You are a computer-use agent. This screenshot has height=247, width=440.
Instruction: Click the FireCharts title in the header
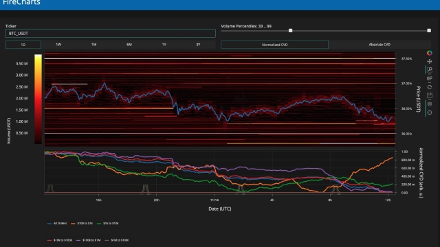click(x=21, y=3)
